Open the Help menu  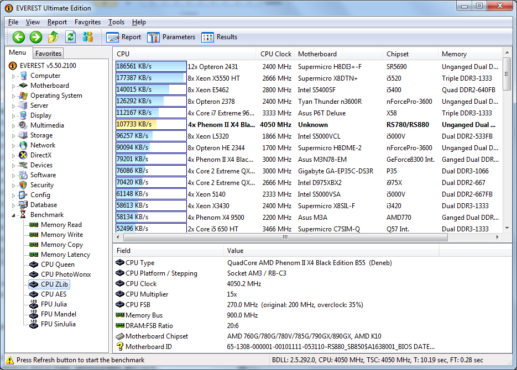[x=139, y=22]
